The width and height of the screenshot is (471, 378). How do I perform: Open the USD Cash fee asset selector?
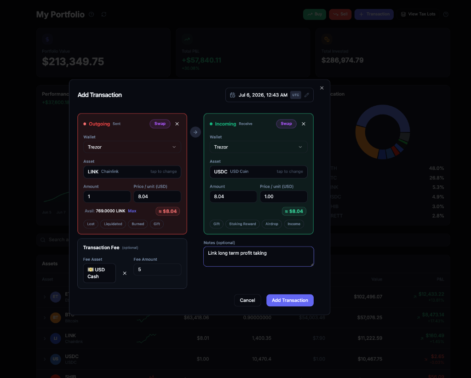[x=99, y=273]
